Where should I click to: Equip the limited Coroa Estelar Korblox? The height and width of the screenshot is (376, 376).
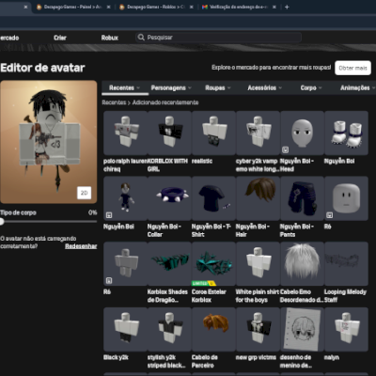tap(213, 264)
